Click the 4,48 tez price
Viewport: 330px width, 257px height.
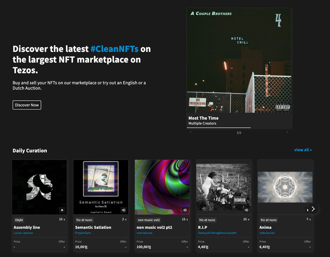point(203,247)
